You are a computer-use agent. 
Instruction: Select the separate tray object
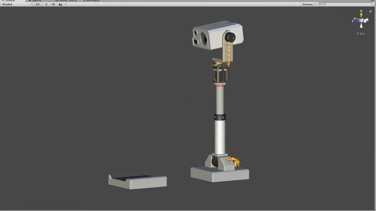137,181
